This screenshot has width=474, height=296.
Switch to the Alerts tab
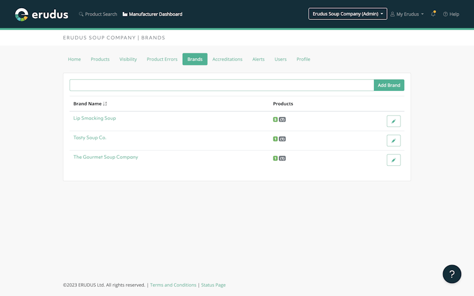258,59
